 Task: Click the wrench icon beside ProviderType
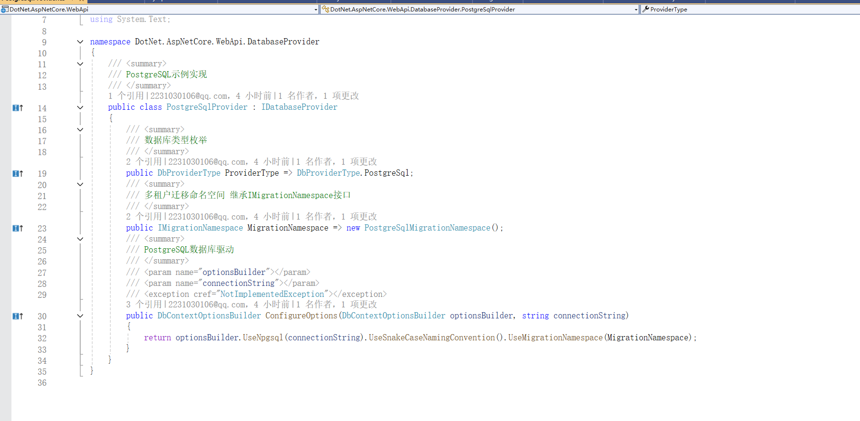[646, 9]
